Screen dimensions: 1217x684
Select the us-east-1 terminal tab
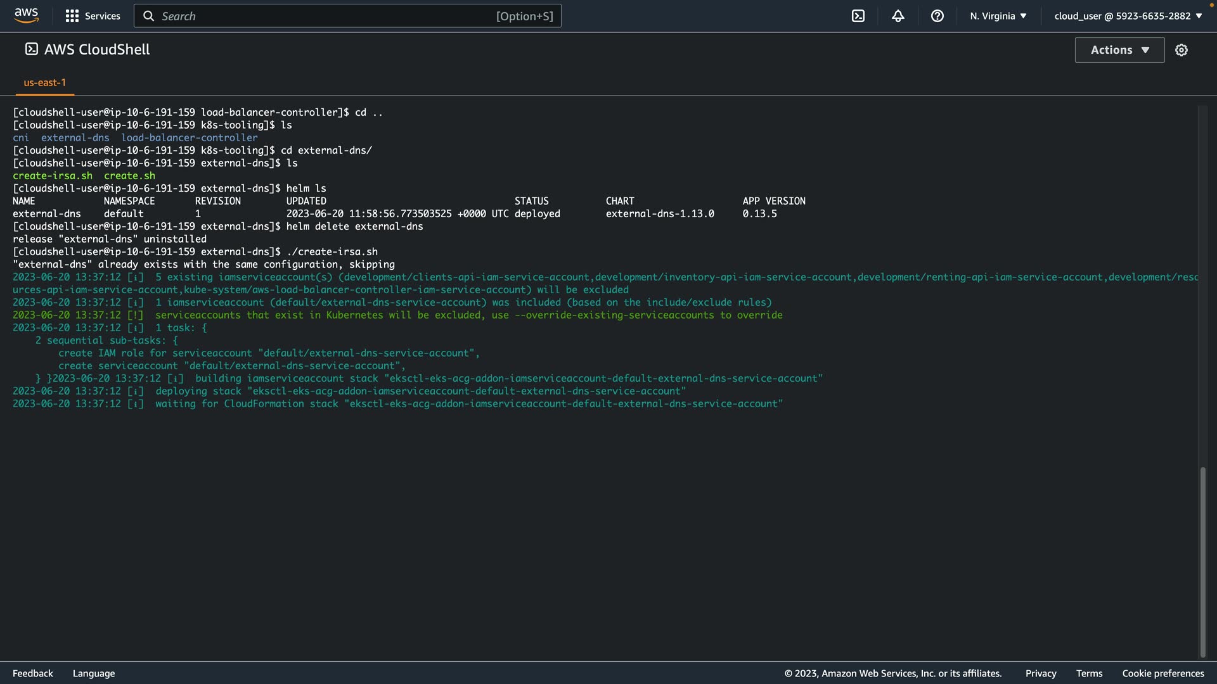point(44,82)
